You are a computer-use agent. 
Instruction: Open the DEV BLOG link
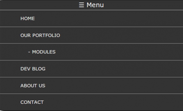[x=33, y=69]
